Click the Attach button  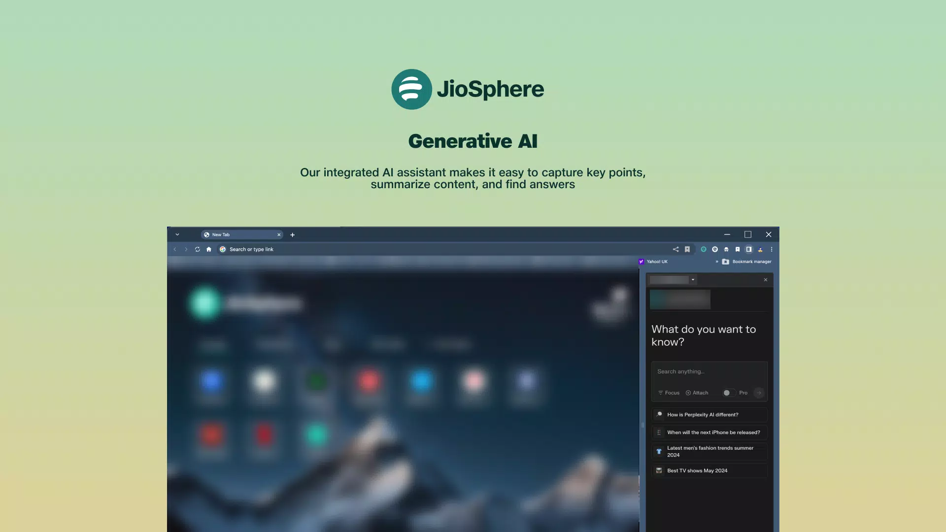click(x=697, y=393)
